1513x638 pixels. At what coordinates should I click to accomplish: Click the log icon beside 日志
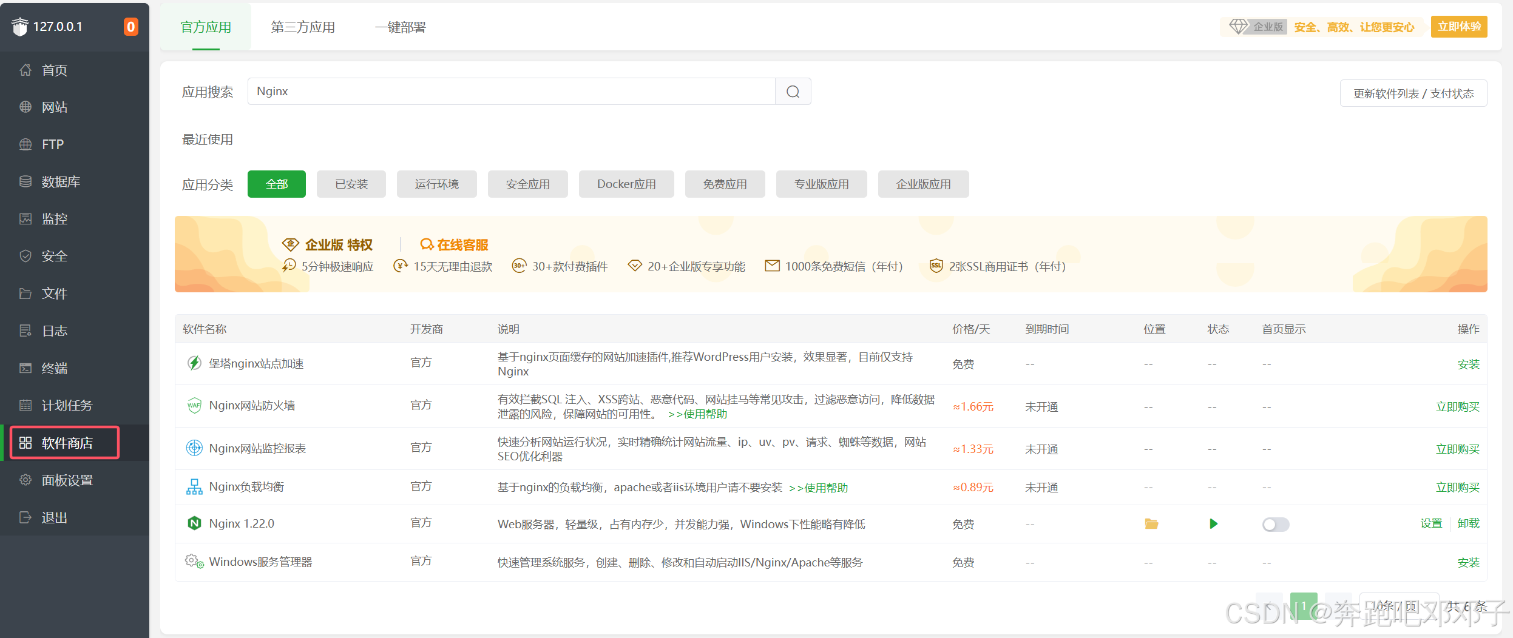coord(25,331)
